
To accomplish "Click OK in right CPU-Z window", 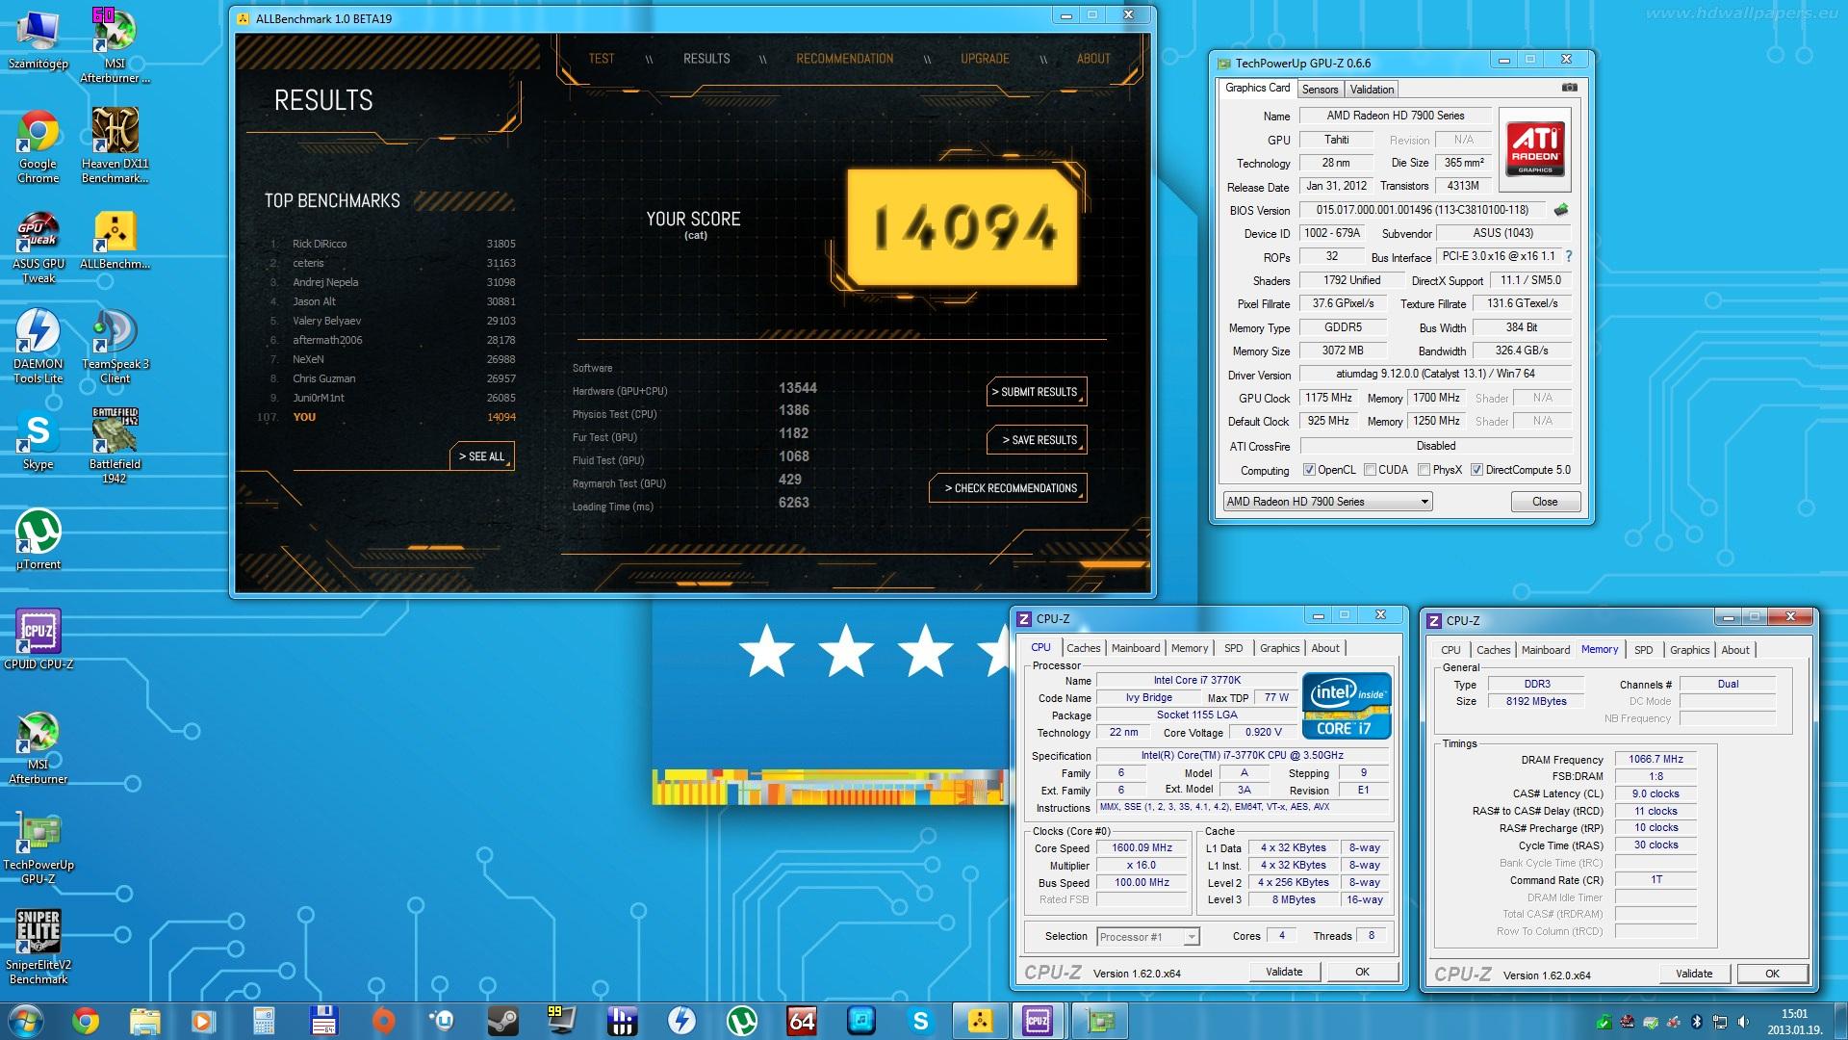I will [x=1772, y=974].
